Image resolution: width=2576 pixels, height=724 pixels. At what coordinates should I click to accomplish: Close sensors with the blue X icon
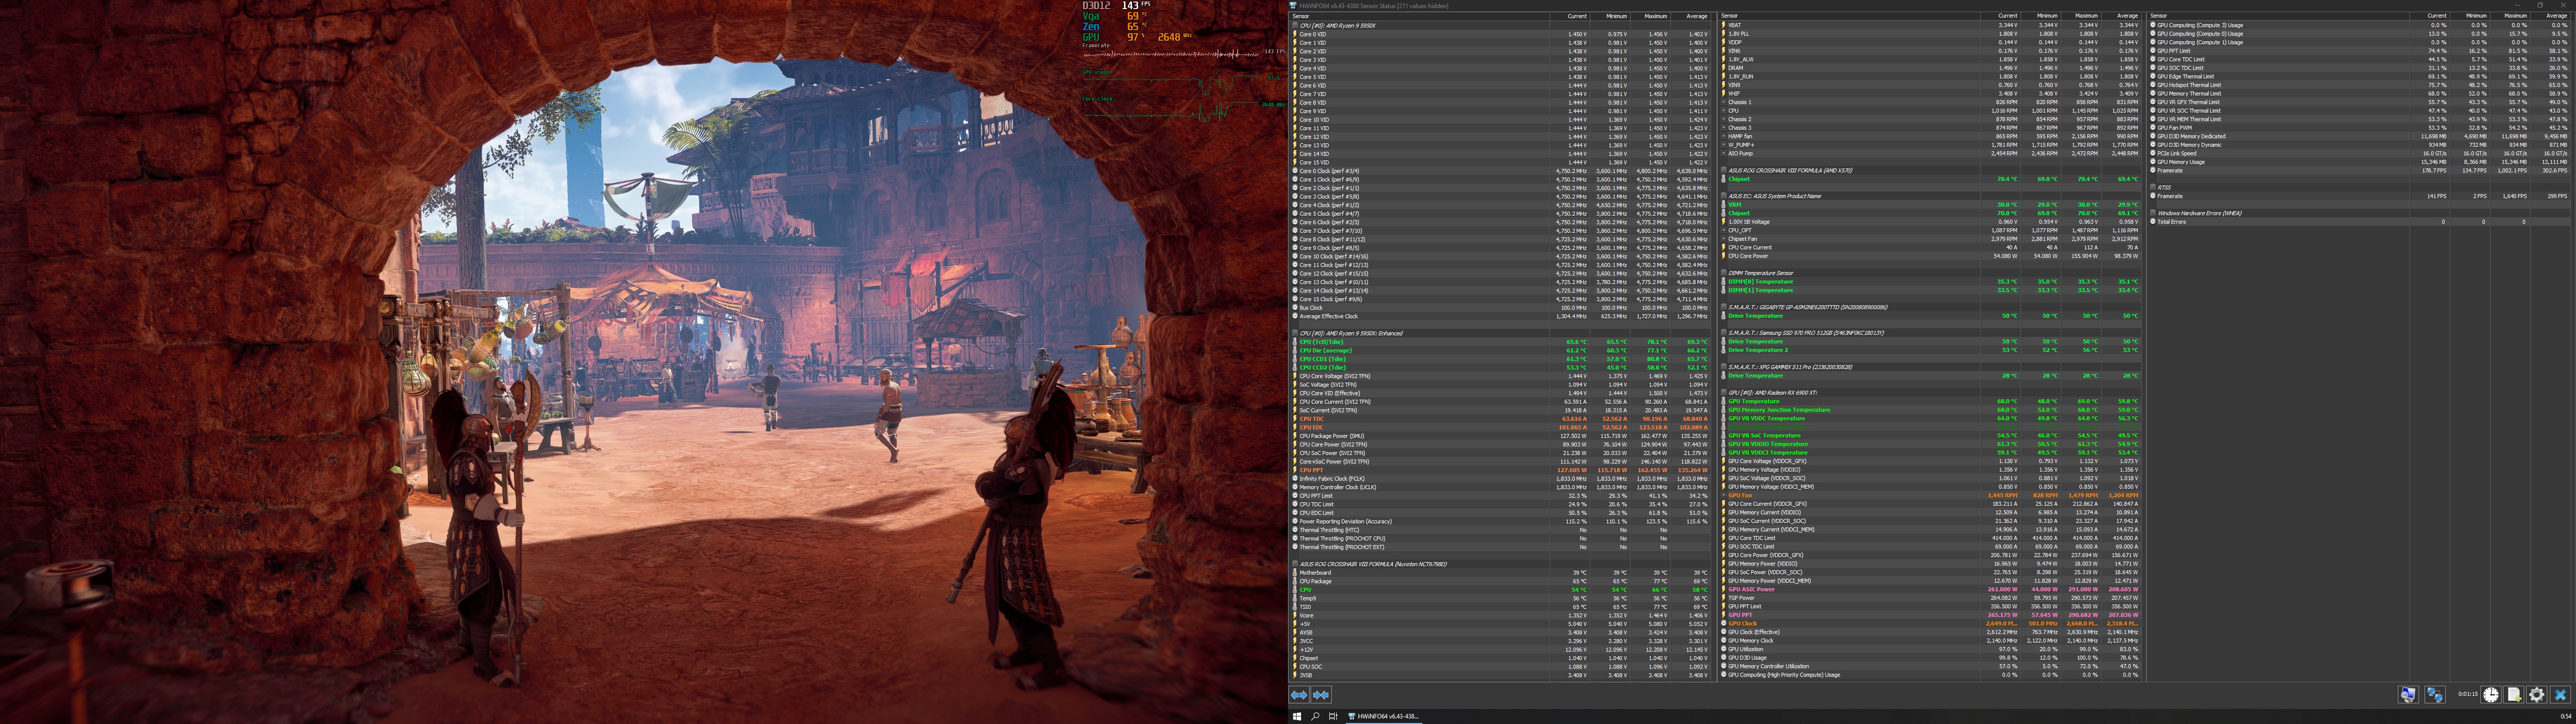[2560, 695]
